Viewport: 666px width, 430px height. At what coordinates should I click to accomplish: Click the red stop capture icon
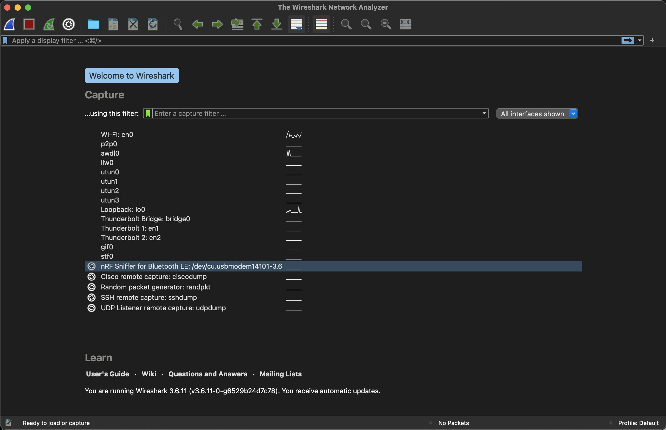[29, 24]
